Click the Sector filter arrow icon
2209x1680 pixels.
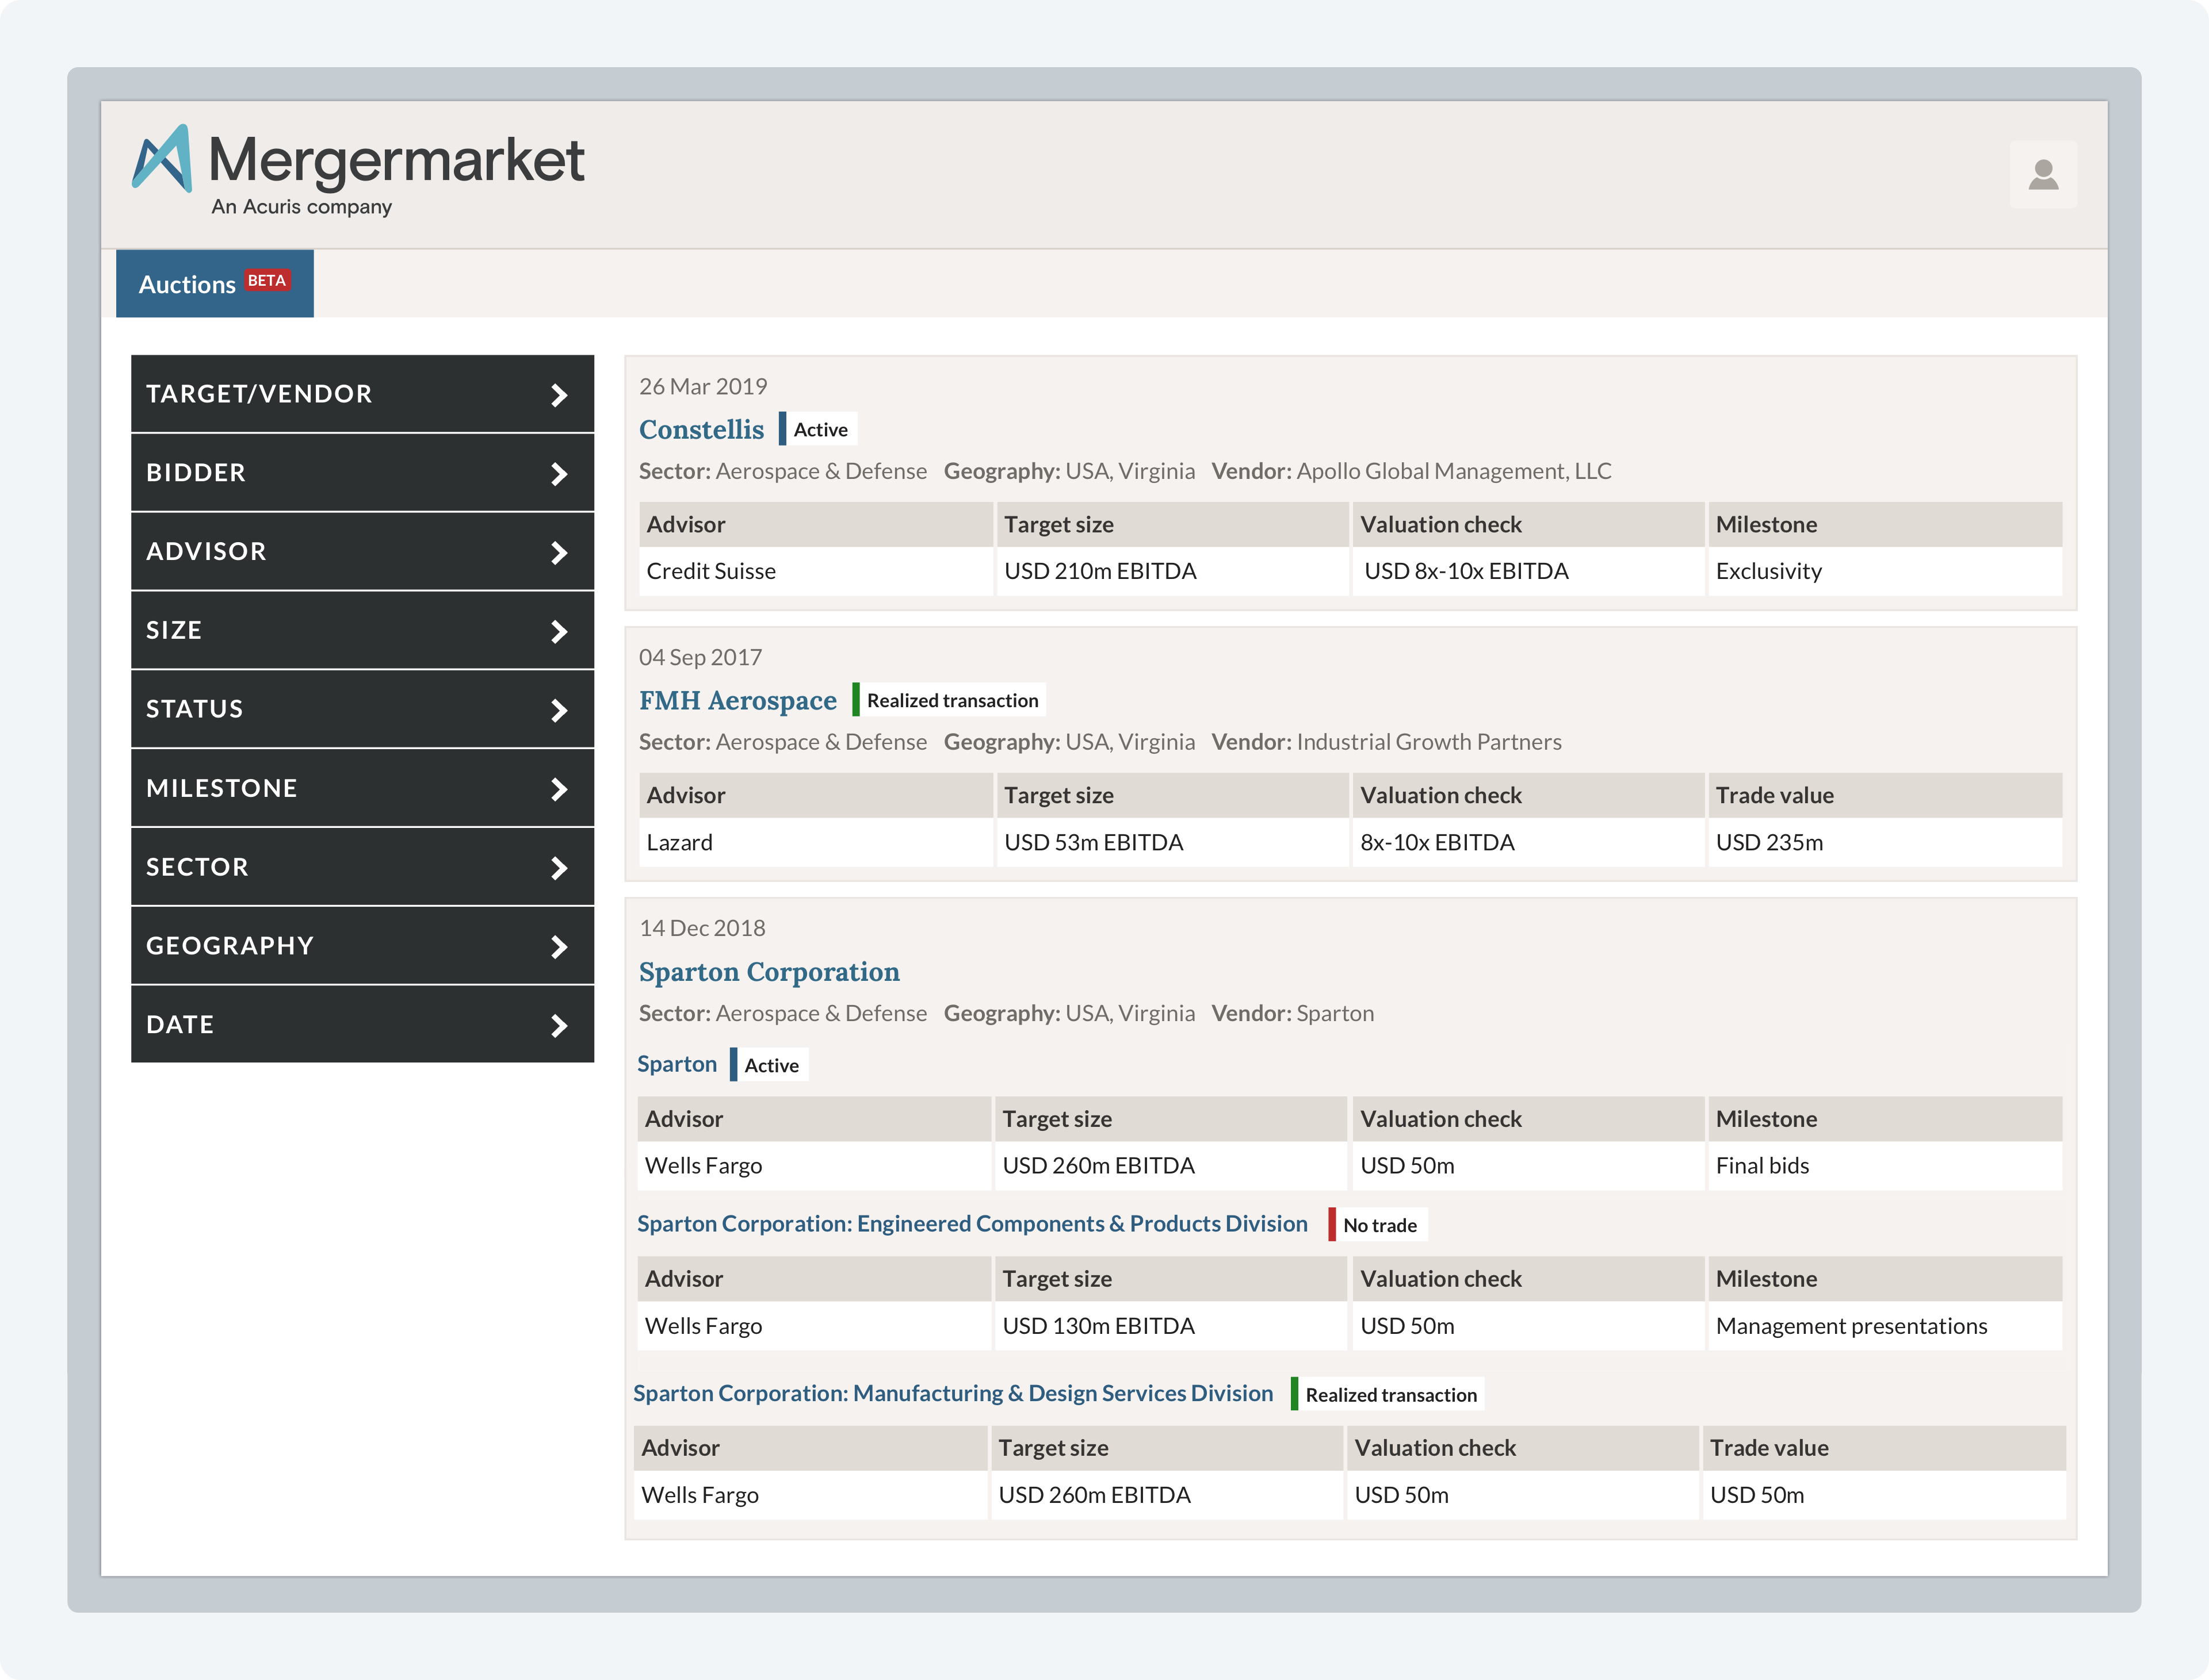tap(559, 868)
